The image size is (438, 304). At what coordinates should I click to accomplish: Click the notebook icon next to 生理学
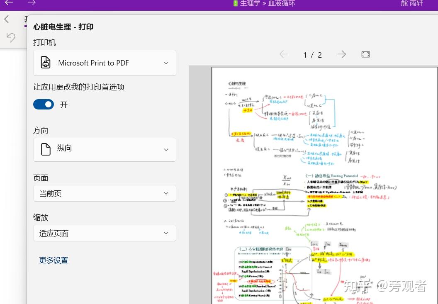pyautogui.click(x=235, y=3)
